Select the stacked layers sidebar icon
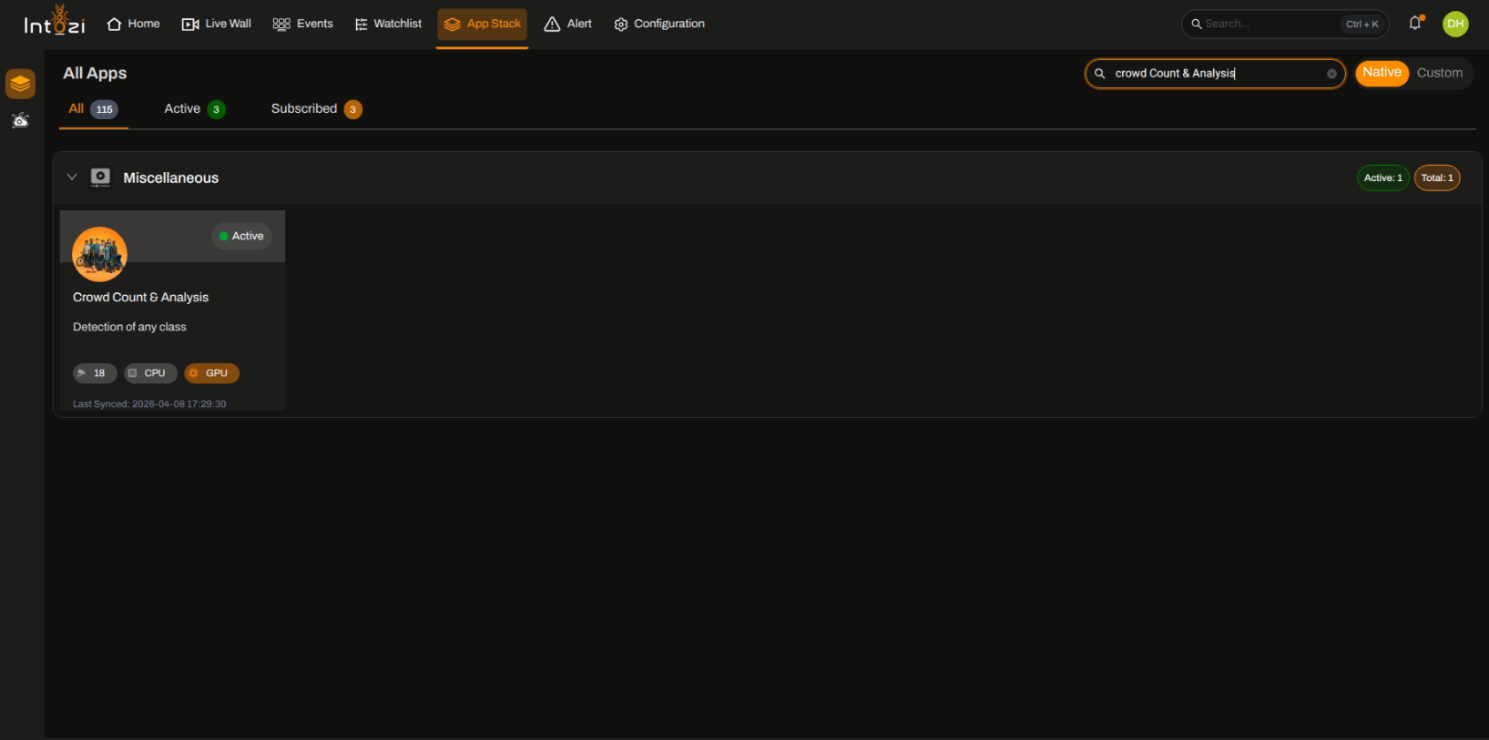 [x=20, y=84]
